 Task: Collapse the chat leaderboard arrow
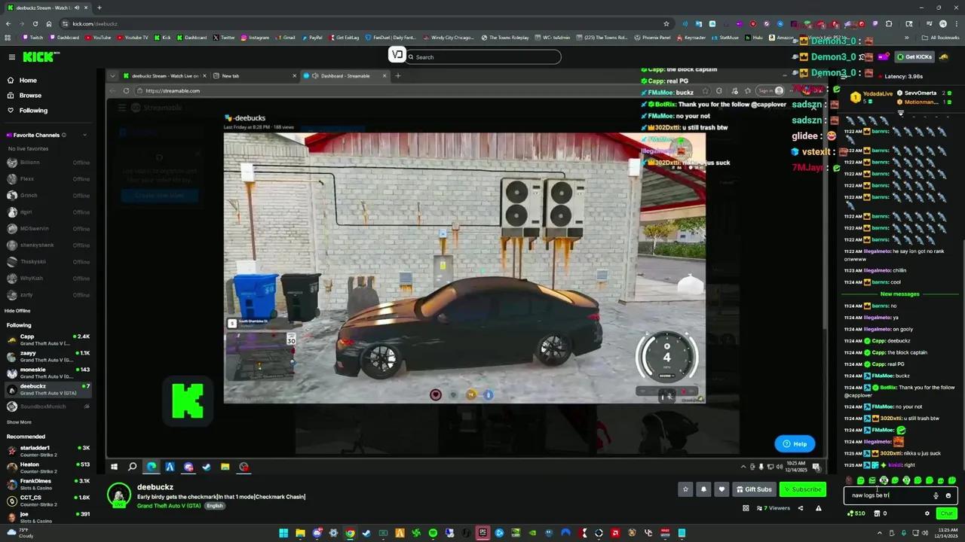click(x=900, y=114)
